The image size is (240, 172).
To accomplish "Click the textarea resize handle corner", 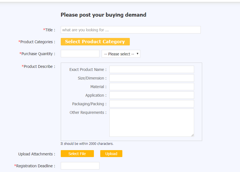I will click(192, 135).
